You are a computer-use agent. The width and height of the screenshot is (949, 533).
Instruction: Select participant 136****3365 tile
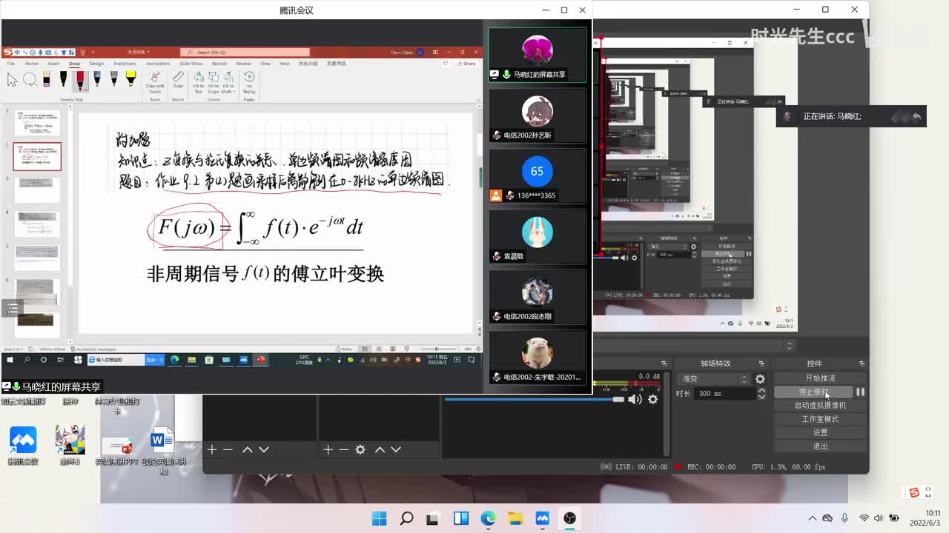[538, 176]
